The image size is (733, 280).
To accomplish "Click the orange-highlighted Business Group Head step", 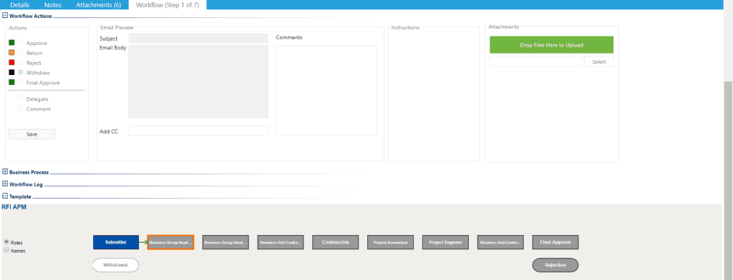I will pyautogui.click(x=170, y=242).
